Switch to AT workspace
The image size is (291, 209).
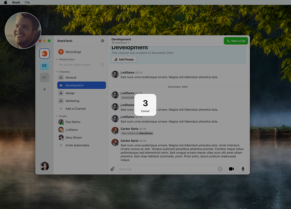pos(44,77)
